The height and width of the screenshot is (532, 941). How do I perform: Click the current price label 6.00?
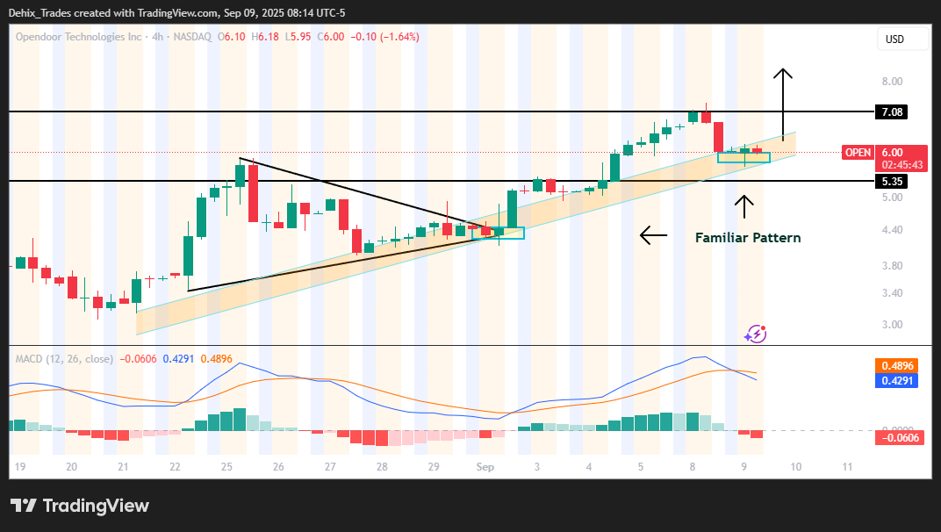(x=893, y=153)
